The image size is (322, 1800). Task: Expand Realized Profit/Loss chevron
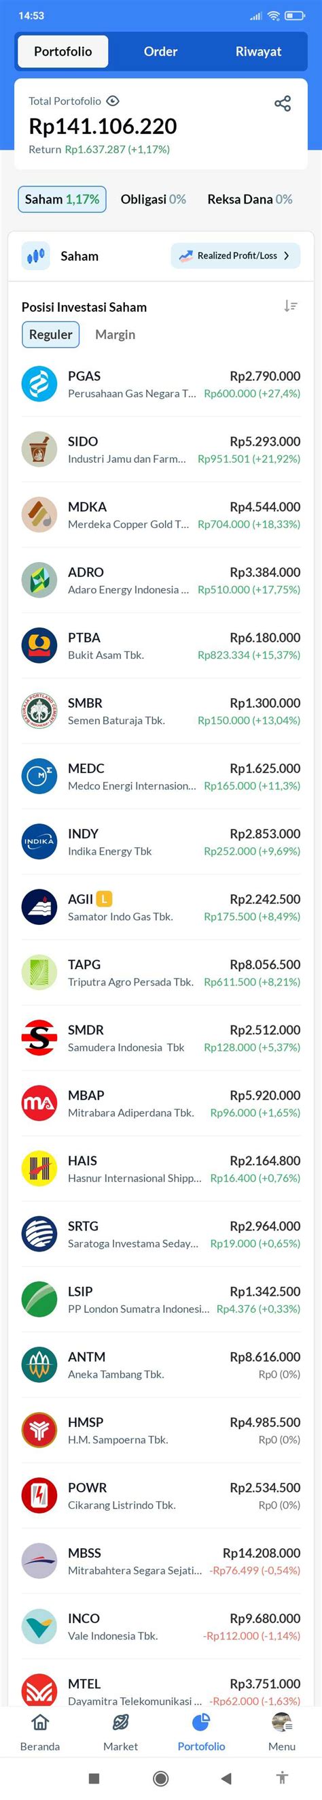click(x=286, y=256)
